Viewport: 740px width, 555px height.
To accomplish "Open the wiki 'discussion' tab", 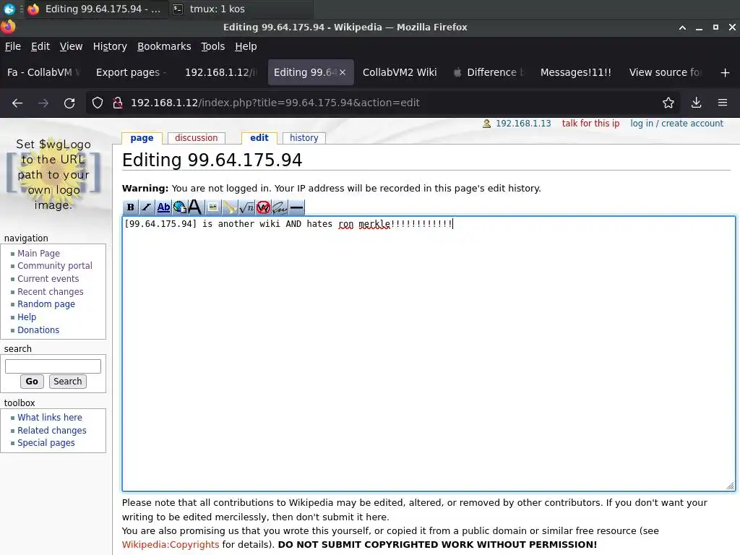I will 197,138.
